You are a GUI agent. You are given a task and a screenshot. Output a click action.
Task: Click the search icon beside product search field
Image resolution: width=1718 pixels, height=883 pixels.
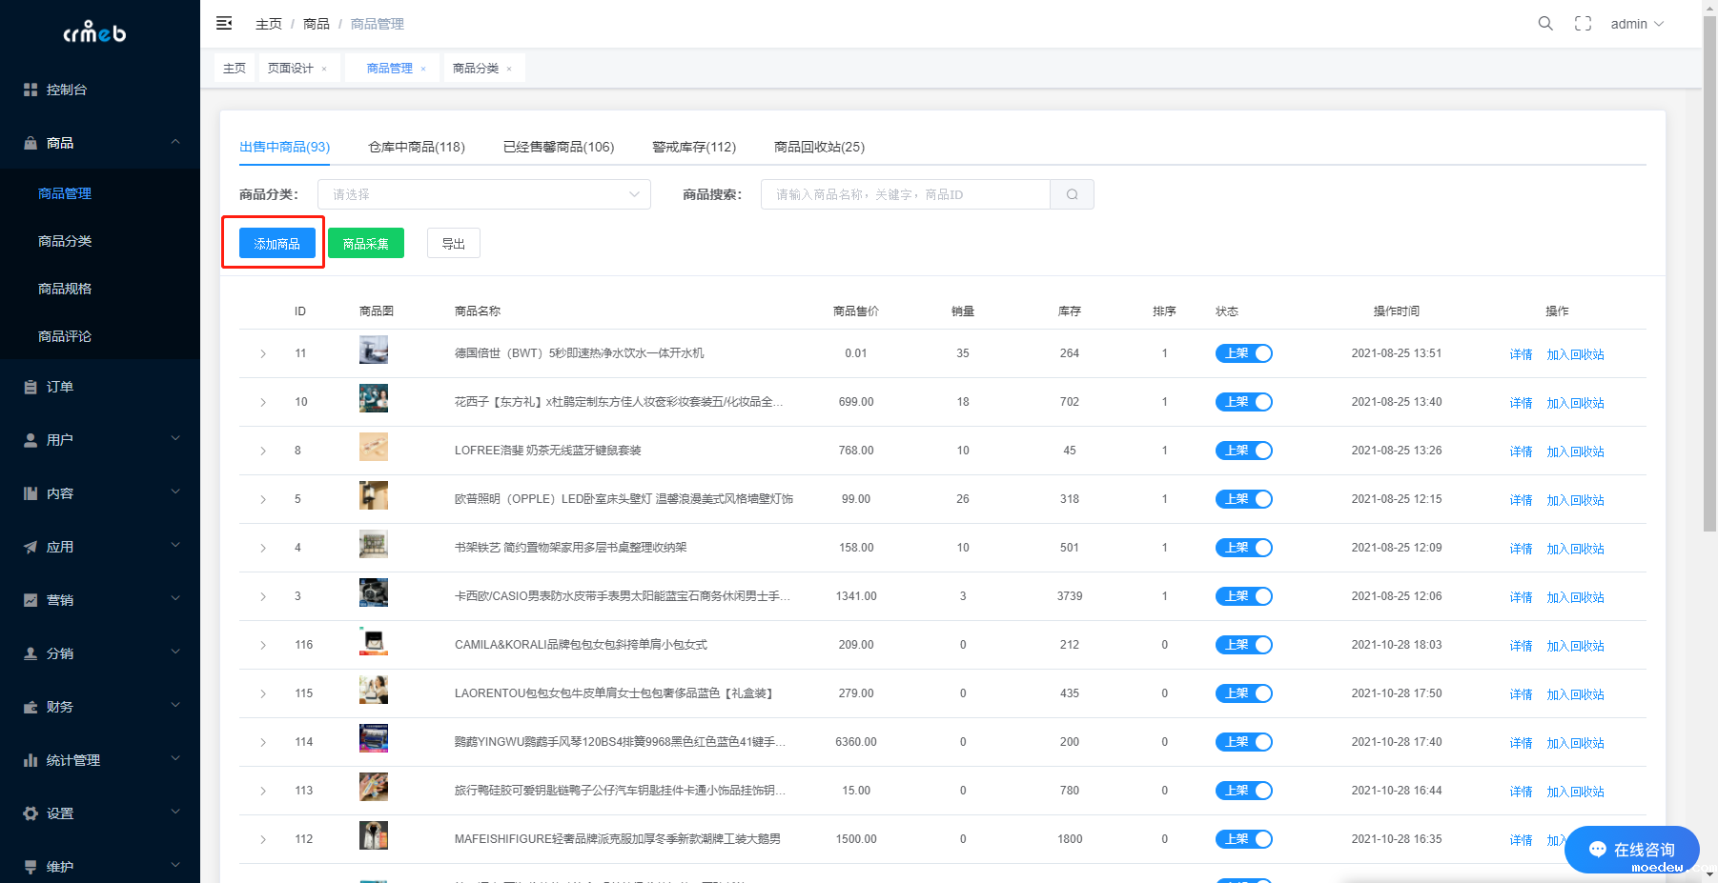click(x=1072, y=194)
